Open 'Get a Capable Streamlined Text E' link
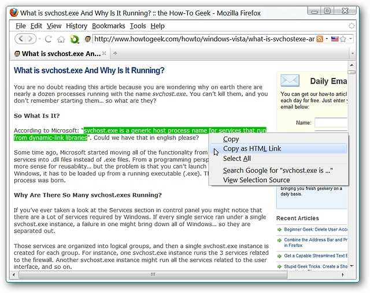 click(x=316, y=256)
